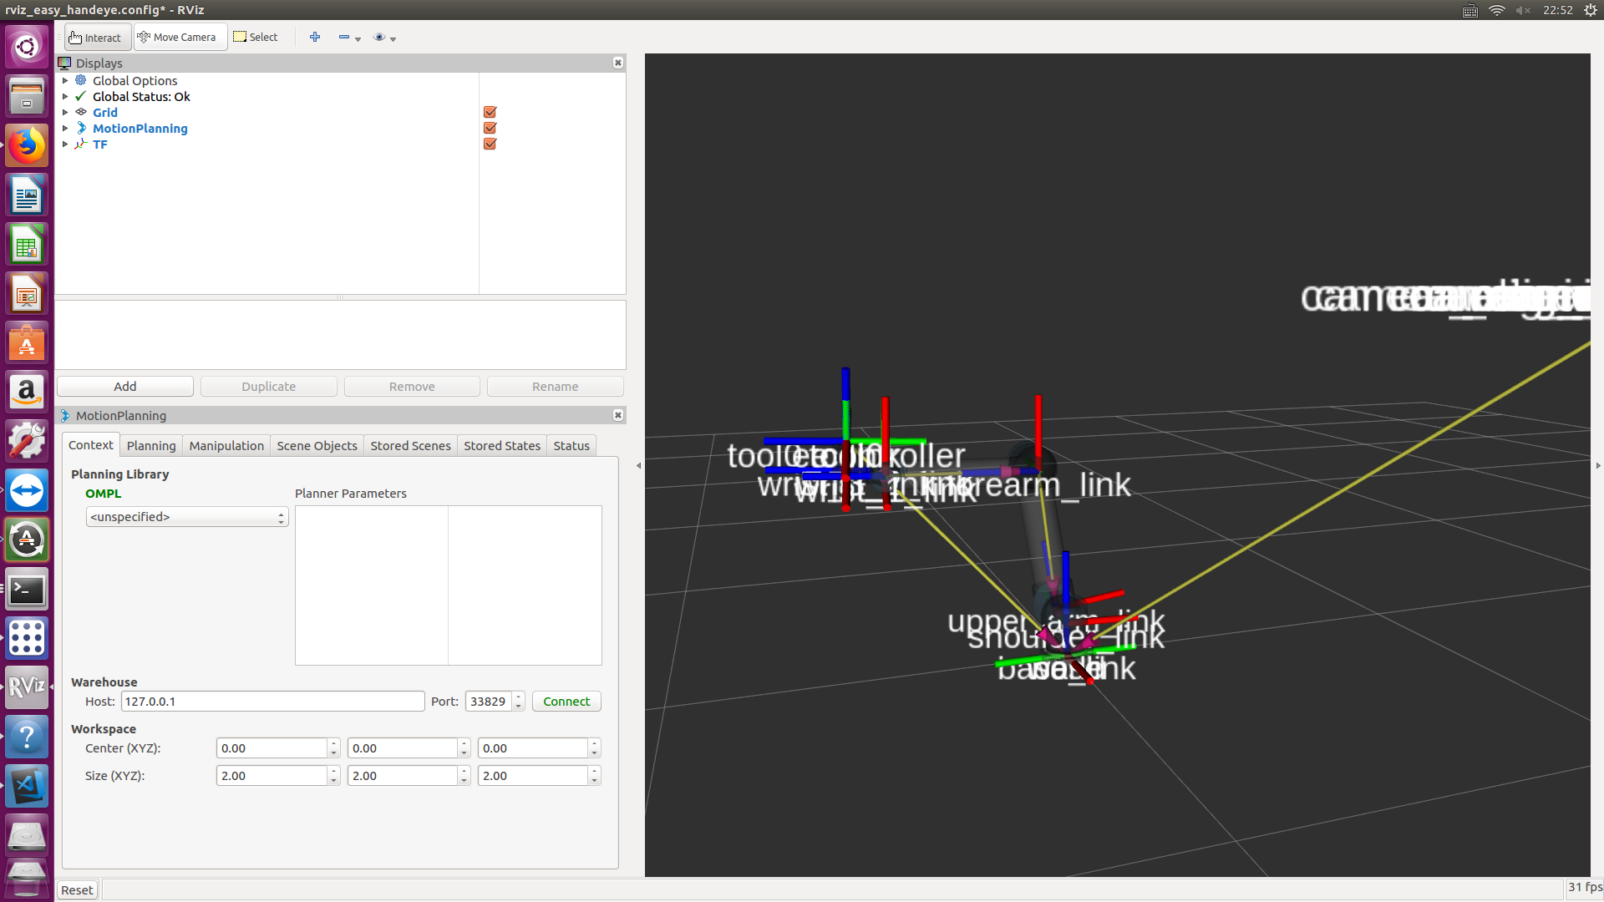Click the Port spinner arrows
The height and width of the screenshot is (902, 1604).
coord(519,701)
